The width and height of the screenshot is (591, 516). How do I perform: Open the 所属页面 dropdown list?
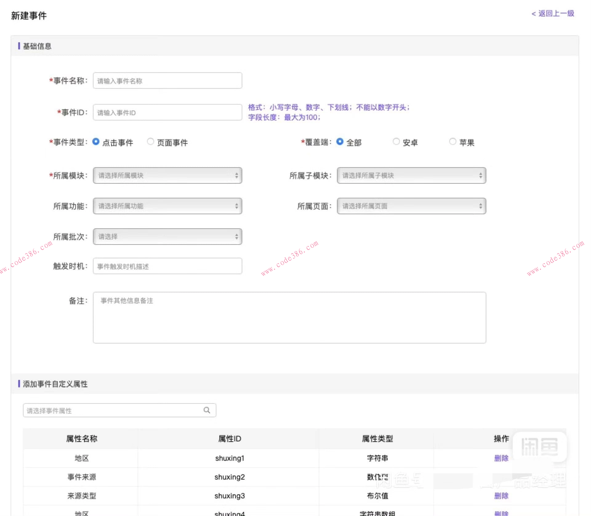(x=411, y=206)
